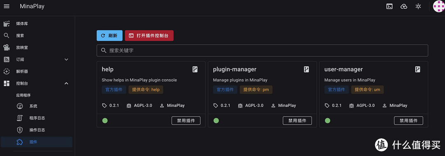Open the hamburger navigation menu
Screen dimensions: 445x156
point(7,6)
